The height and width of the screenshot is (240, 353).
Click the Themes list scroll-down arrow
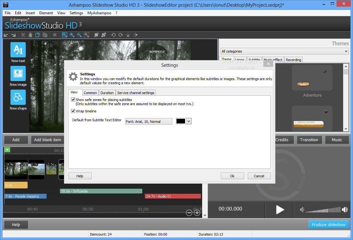(x=346, y=129)
